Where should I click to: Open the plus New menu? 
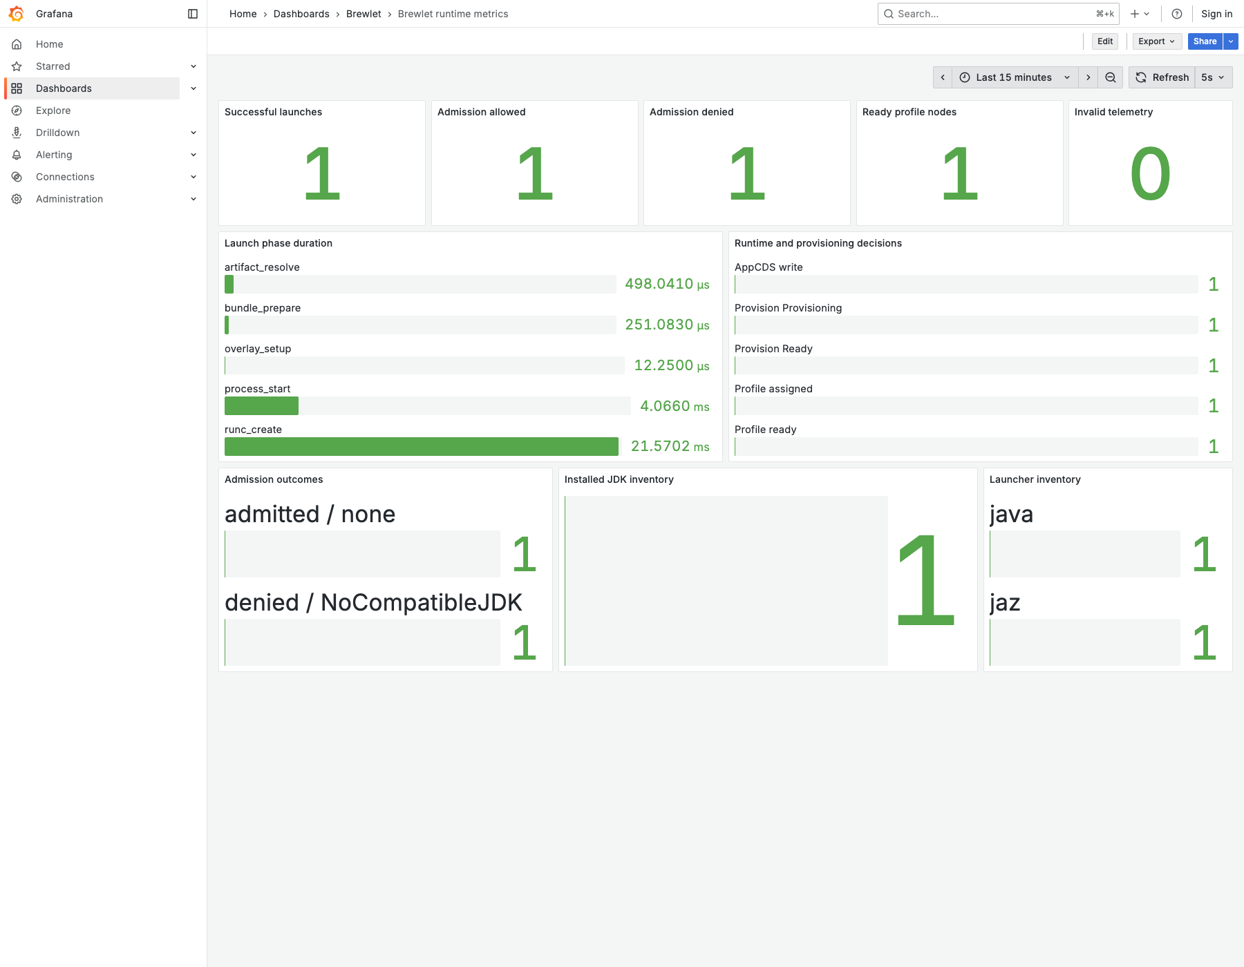tap(1140, 14)
